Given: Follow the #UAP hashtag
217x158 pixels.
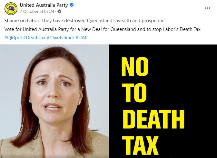Looking at the screenshot, I should coord(82,38).
